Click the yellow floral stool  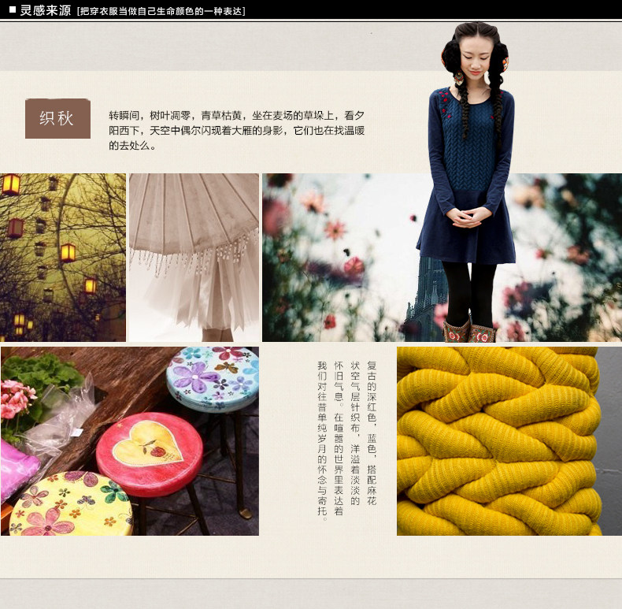pos(71,504)
